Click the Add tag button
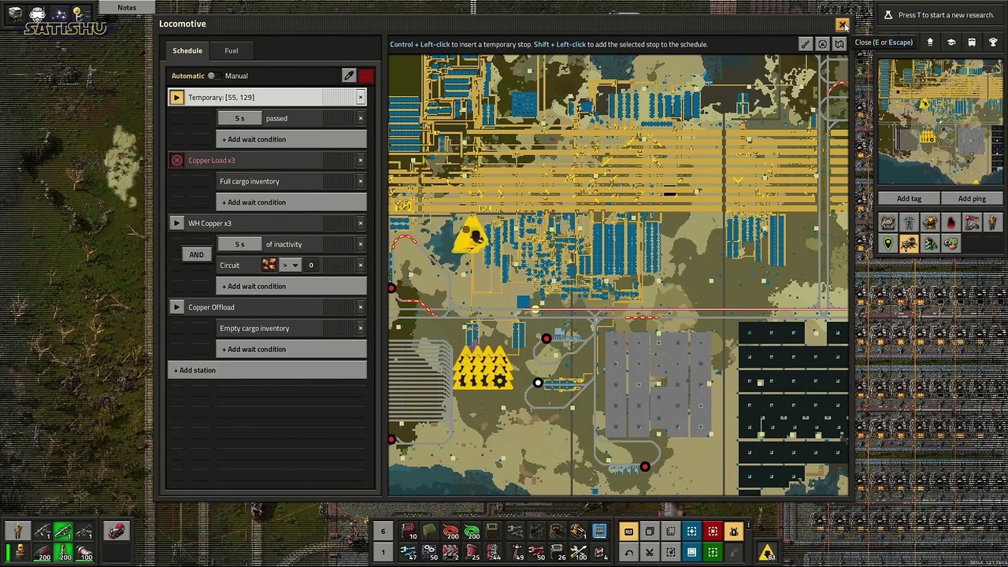This screenshot has height=567, width=1008. tap(909, 198)
